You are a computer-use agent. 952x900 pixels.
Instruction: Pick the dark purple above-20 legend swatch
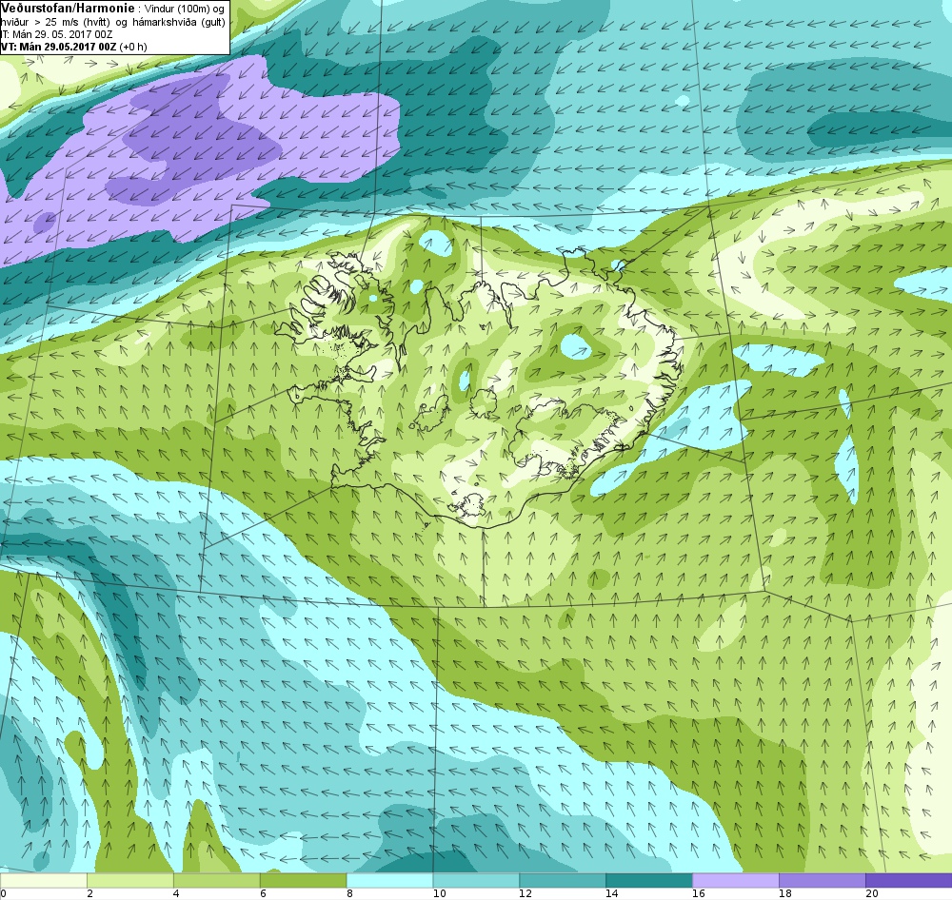(909, 881)
